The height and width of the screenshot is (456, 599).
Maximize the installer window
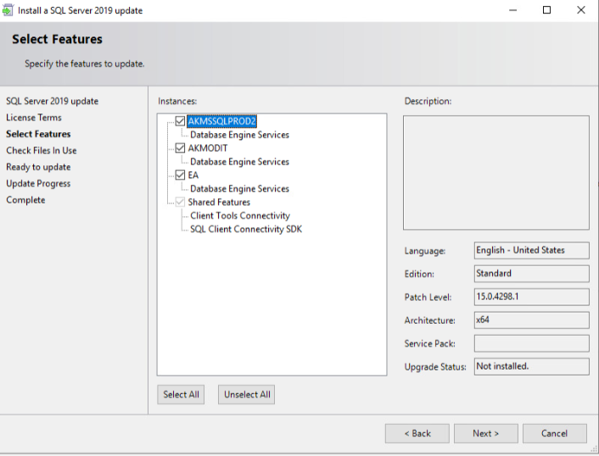click(546, 10)
